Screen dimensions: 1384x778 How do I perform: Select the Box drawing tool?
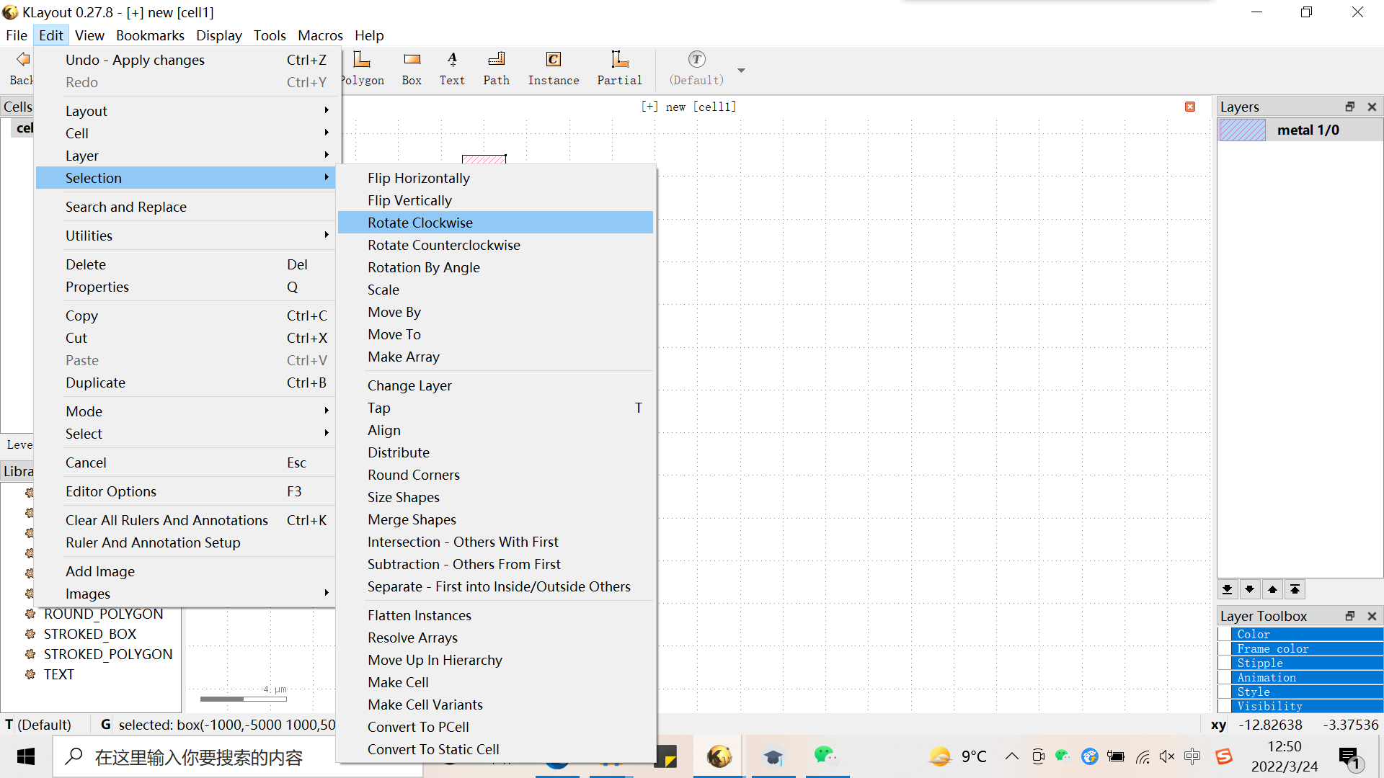pos(412,68)
